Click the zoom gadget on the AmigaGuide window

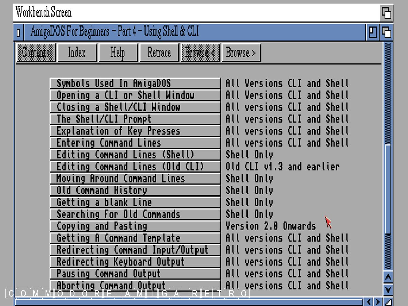tap(373, 33)
